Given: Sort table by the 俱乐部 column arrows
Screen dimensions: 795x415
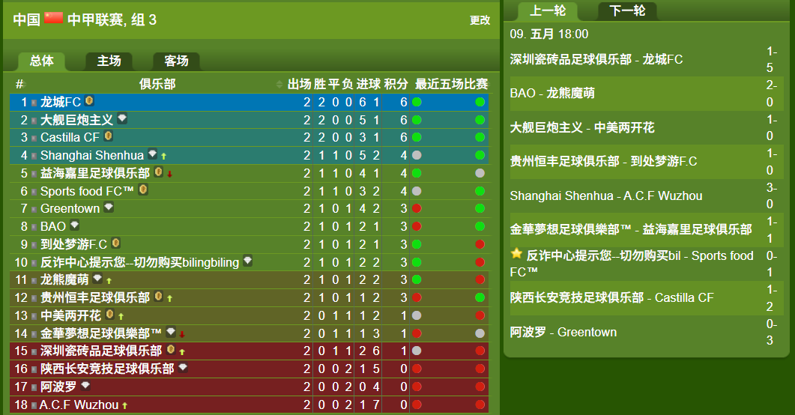Looking at the screenshot, I should click(279, 84).
